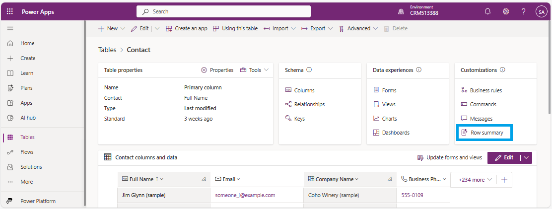Open the Advanced menu in toolbar
The width and height of the screenshot is (552, 209).
click(x=358, y=28)
